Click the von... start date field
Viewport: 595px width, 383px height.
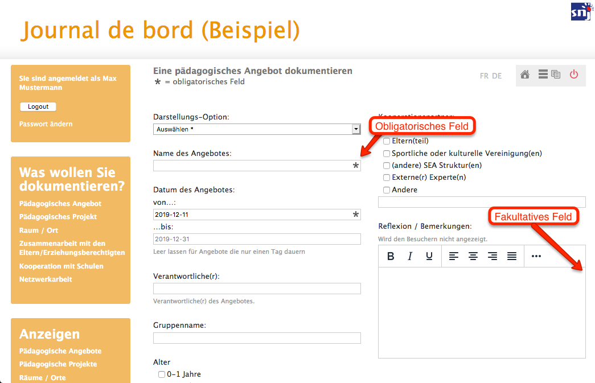coord(257,215)
